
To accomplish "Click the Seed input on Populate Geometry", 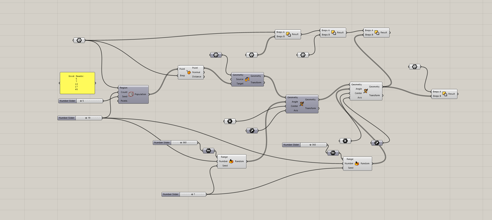I will click(125, 96).
